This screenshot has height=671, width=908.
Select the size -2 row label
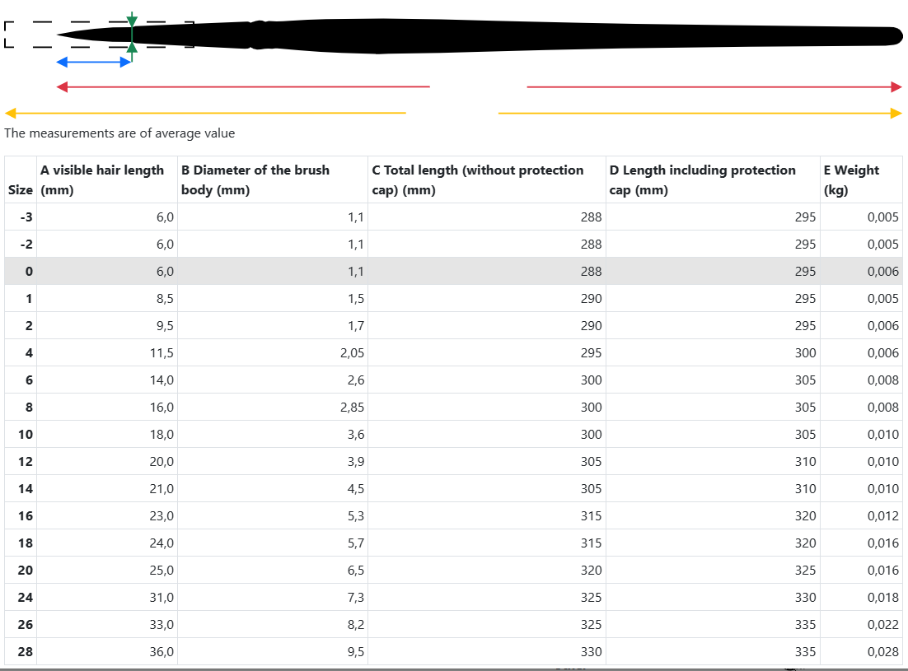coord(26,244)
